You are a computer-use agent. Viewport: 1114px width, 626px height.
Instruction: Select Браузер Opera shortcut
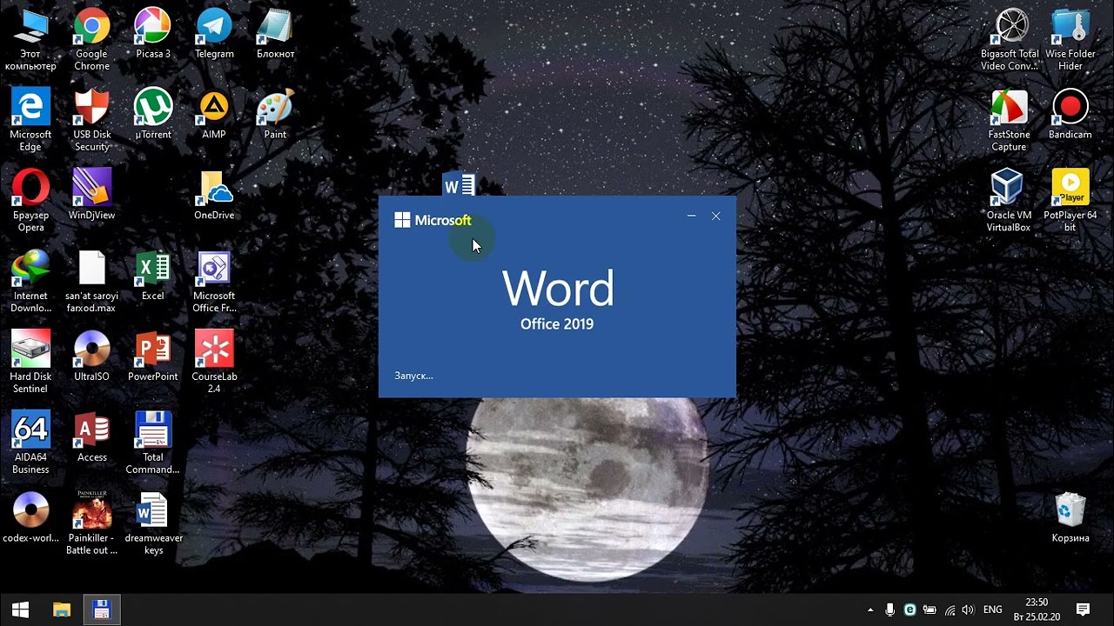(30, 202)
